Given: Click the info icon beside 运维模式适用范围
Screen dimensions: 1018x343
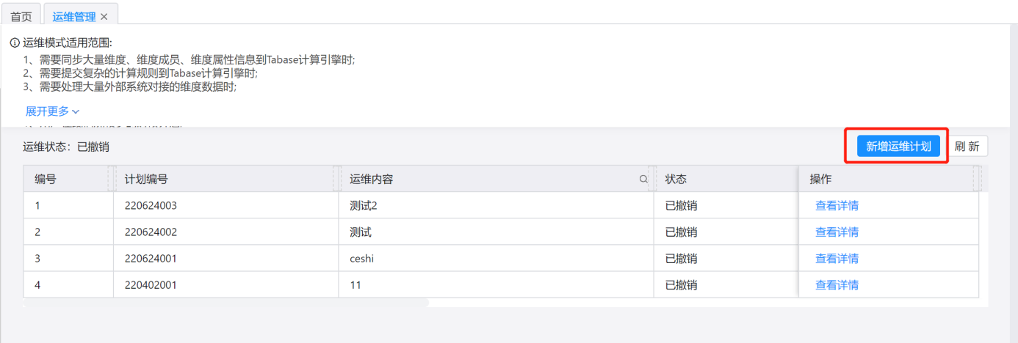Looking at the screenshot, I should 15,43.
